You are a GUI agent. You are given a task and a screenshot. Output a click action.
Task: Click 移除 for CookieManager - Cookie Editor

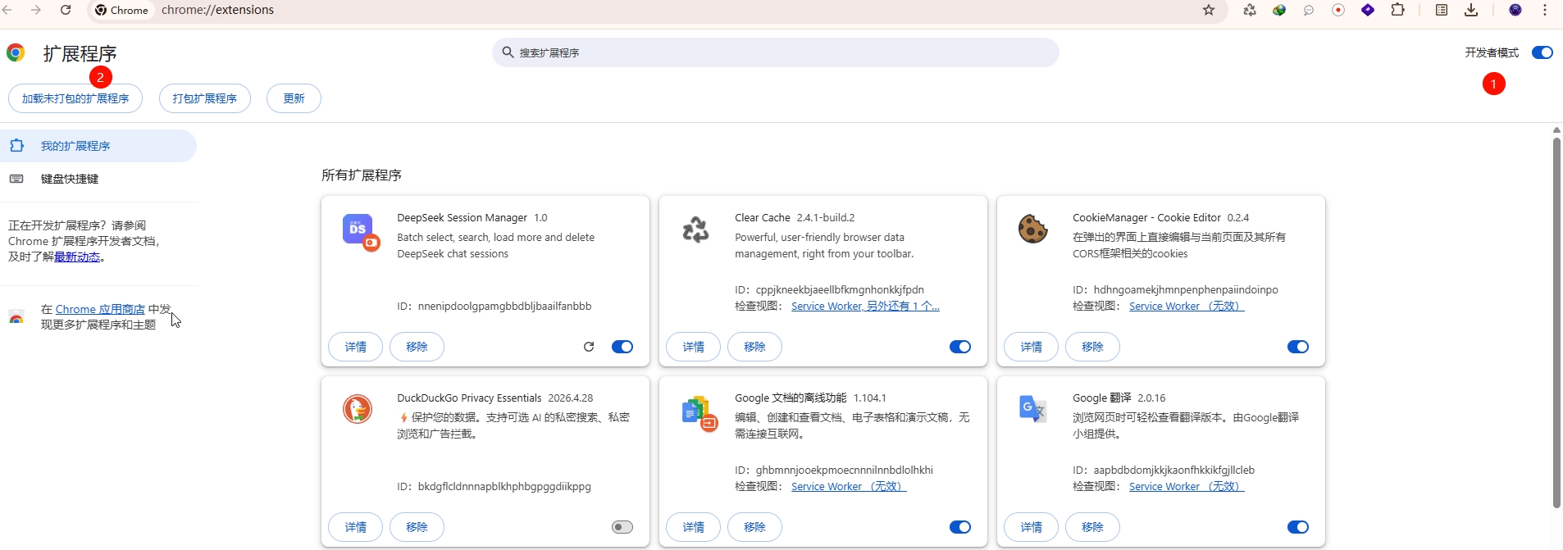point(1092,347)
